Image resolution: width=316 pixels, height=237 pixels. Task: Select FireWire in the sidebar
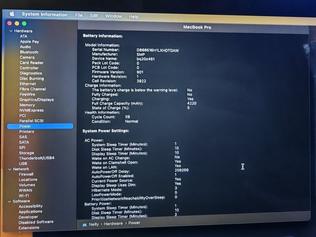tap(27, 94)
